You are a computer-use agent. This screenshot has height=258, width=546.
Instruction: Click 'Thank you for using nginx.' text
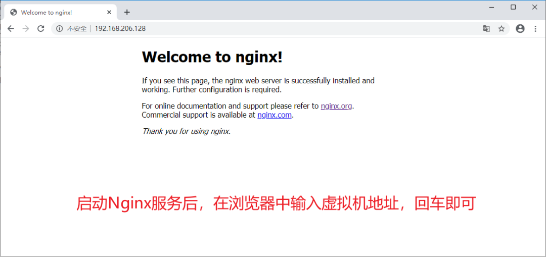point(186,131)
